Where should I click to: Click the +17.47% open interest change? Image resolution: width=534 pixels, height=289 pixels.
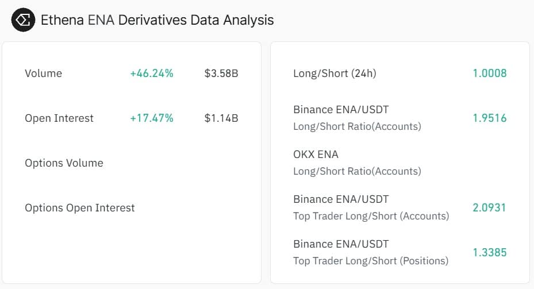[x=152, y=118]
